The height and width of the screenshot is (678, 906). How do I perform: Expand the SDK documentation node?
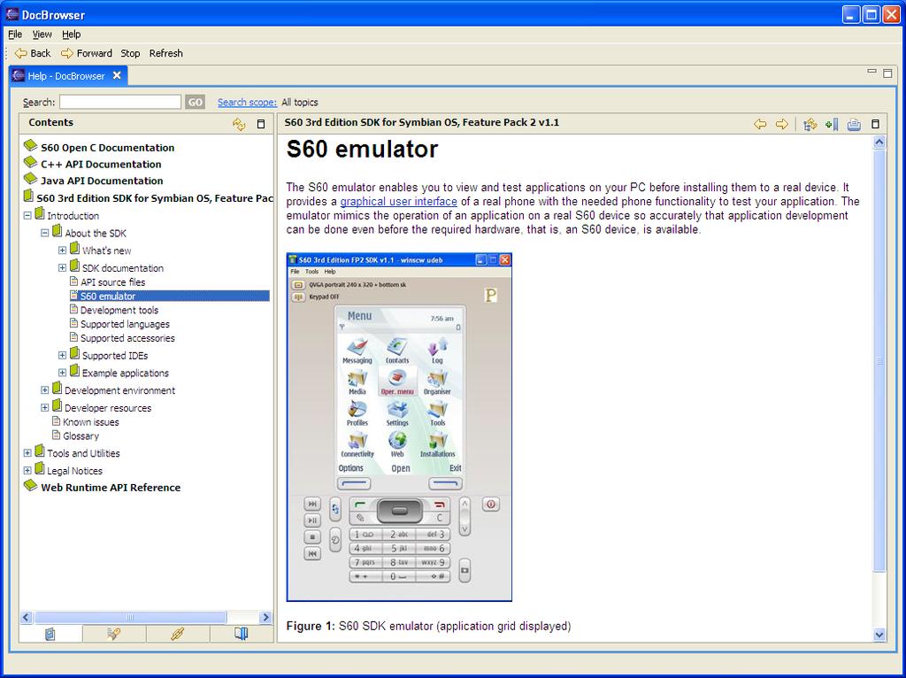click(62, 267)
